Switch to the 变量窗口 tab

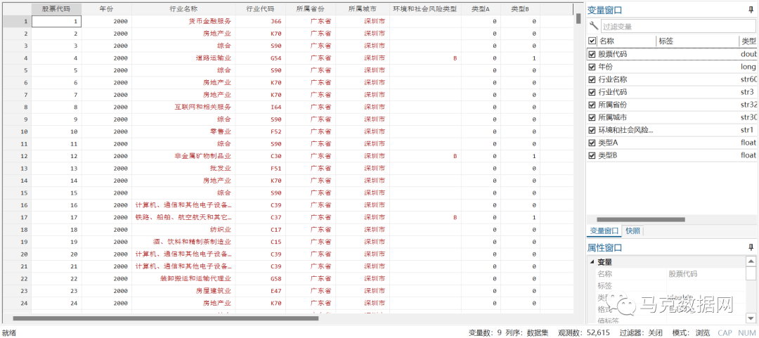click(604, 231)
